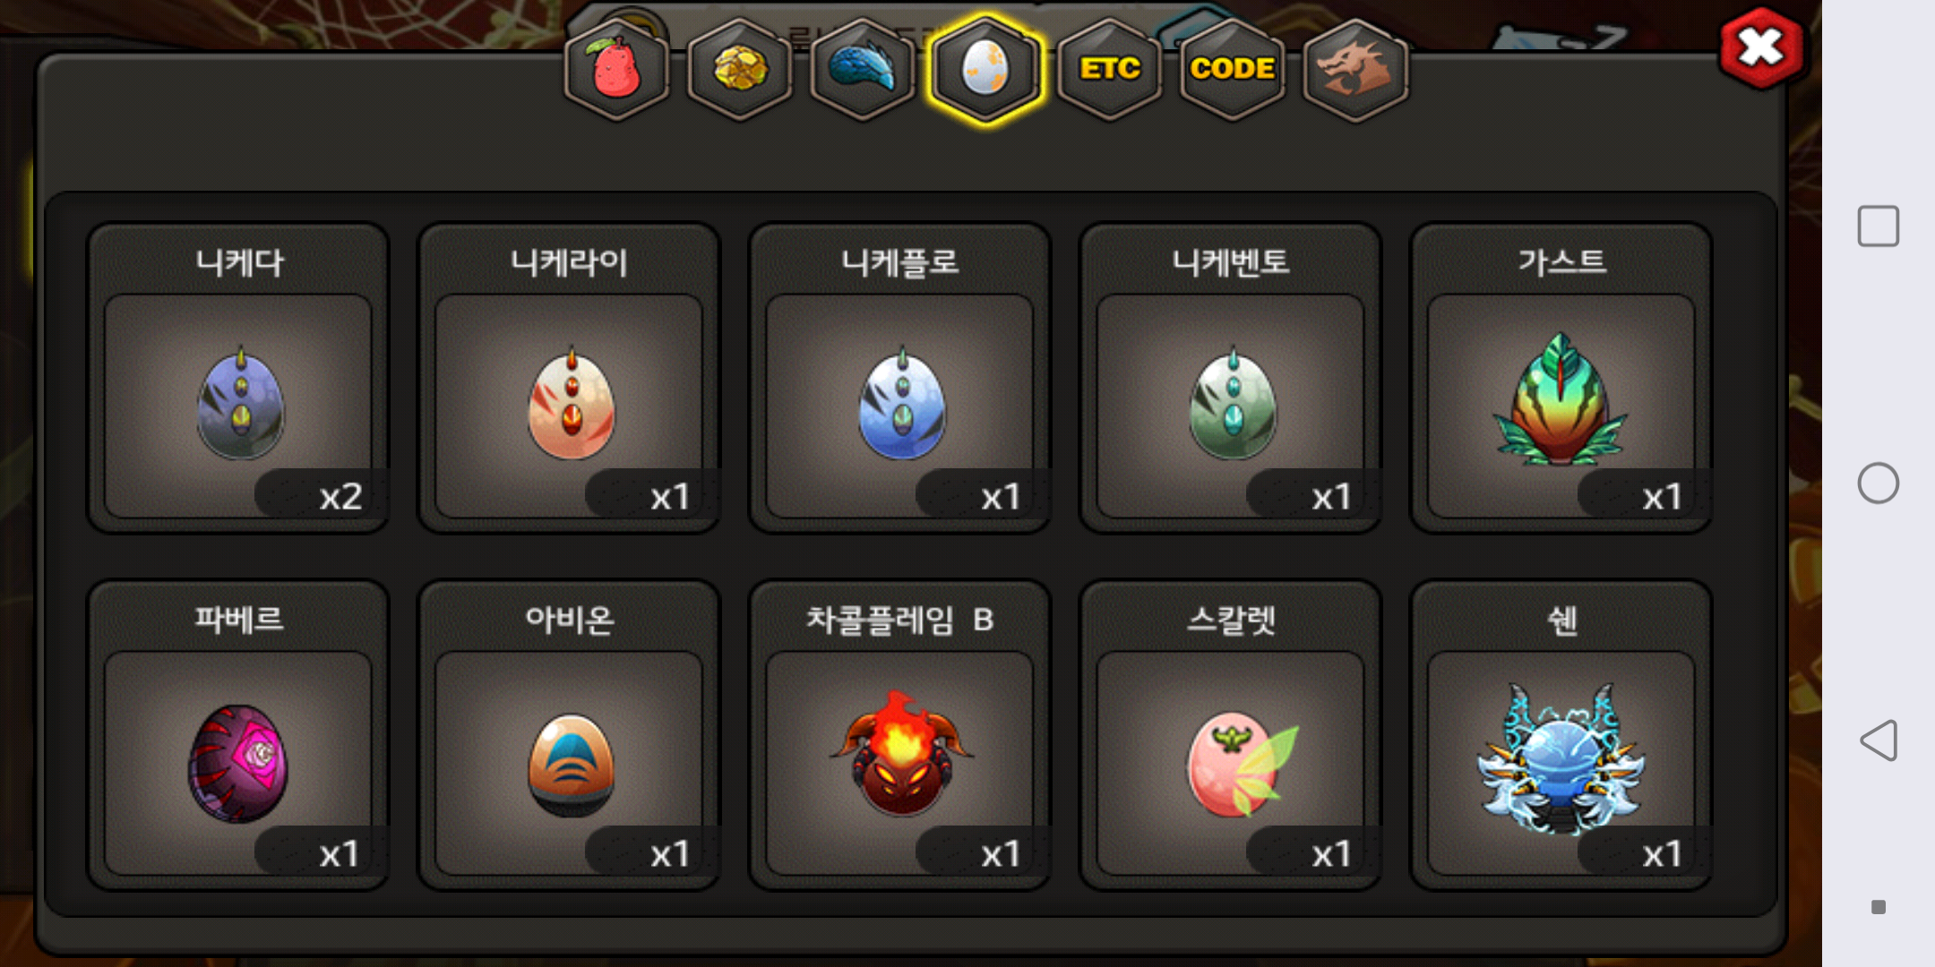Screen dimensions: 1935x967
Task: Switch to the gold nugget tab
Action: click(x=739, y=70)
